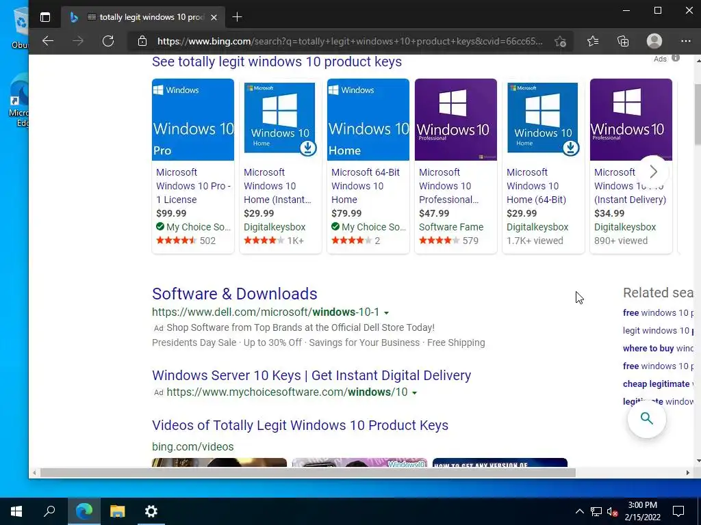Open Windows 10 Professional $47.99 image

(x=455, y=120)
